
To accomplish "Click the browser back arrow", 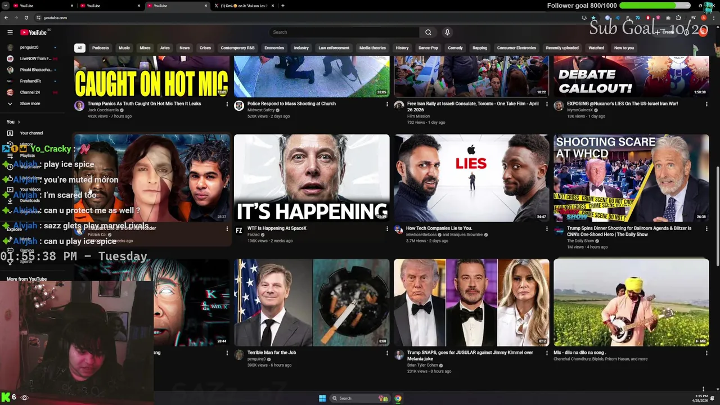I will pyautogui.click(x=6, y=17).
